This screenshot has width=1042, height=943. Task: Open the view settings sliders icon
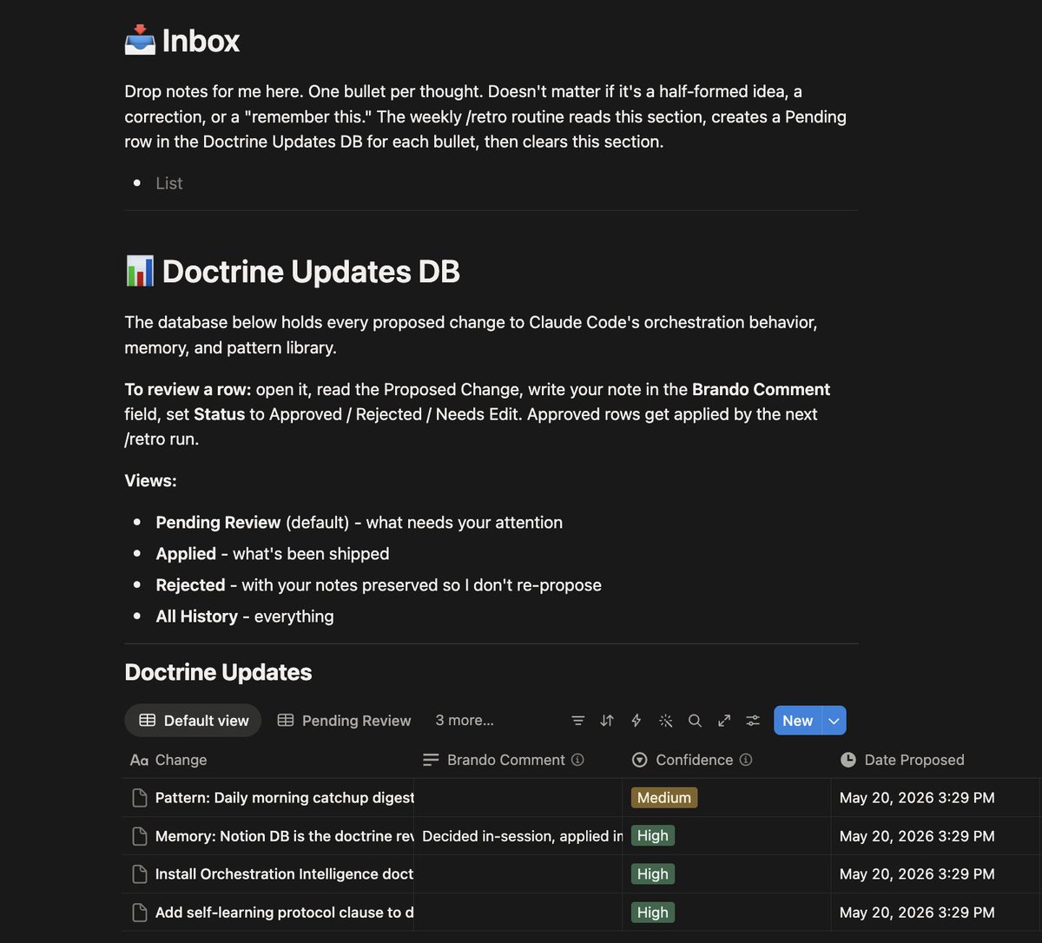(x=753, y=721)
